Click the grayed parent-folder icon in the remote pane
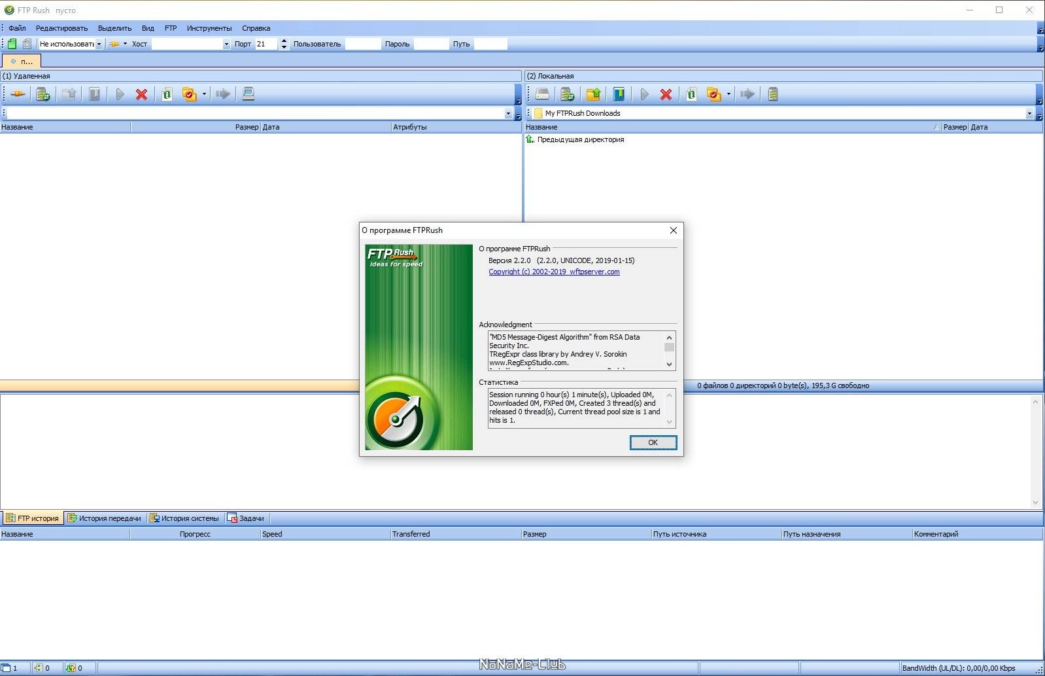Viewport: 1045px width, 676px height. pyautogui.click(x=69, y=94)
